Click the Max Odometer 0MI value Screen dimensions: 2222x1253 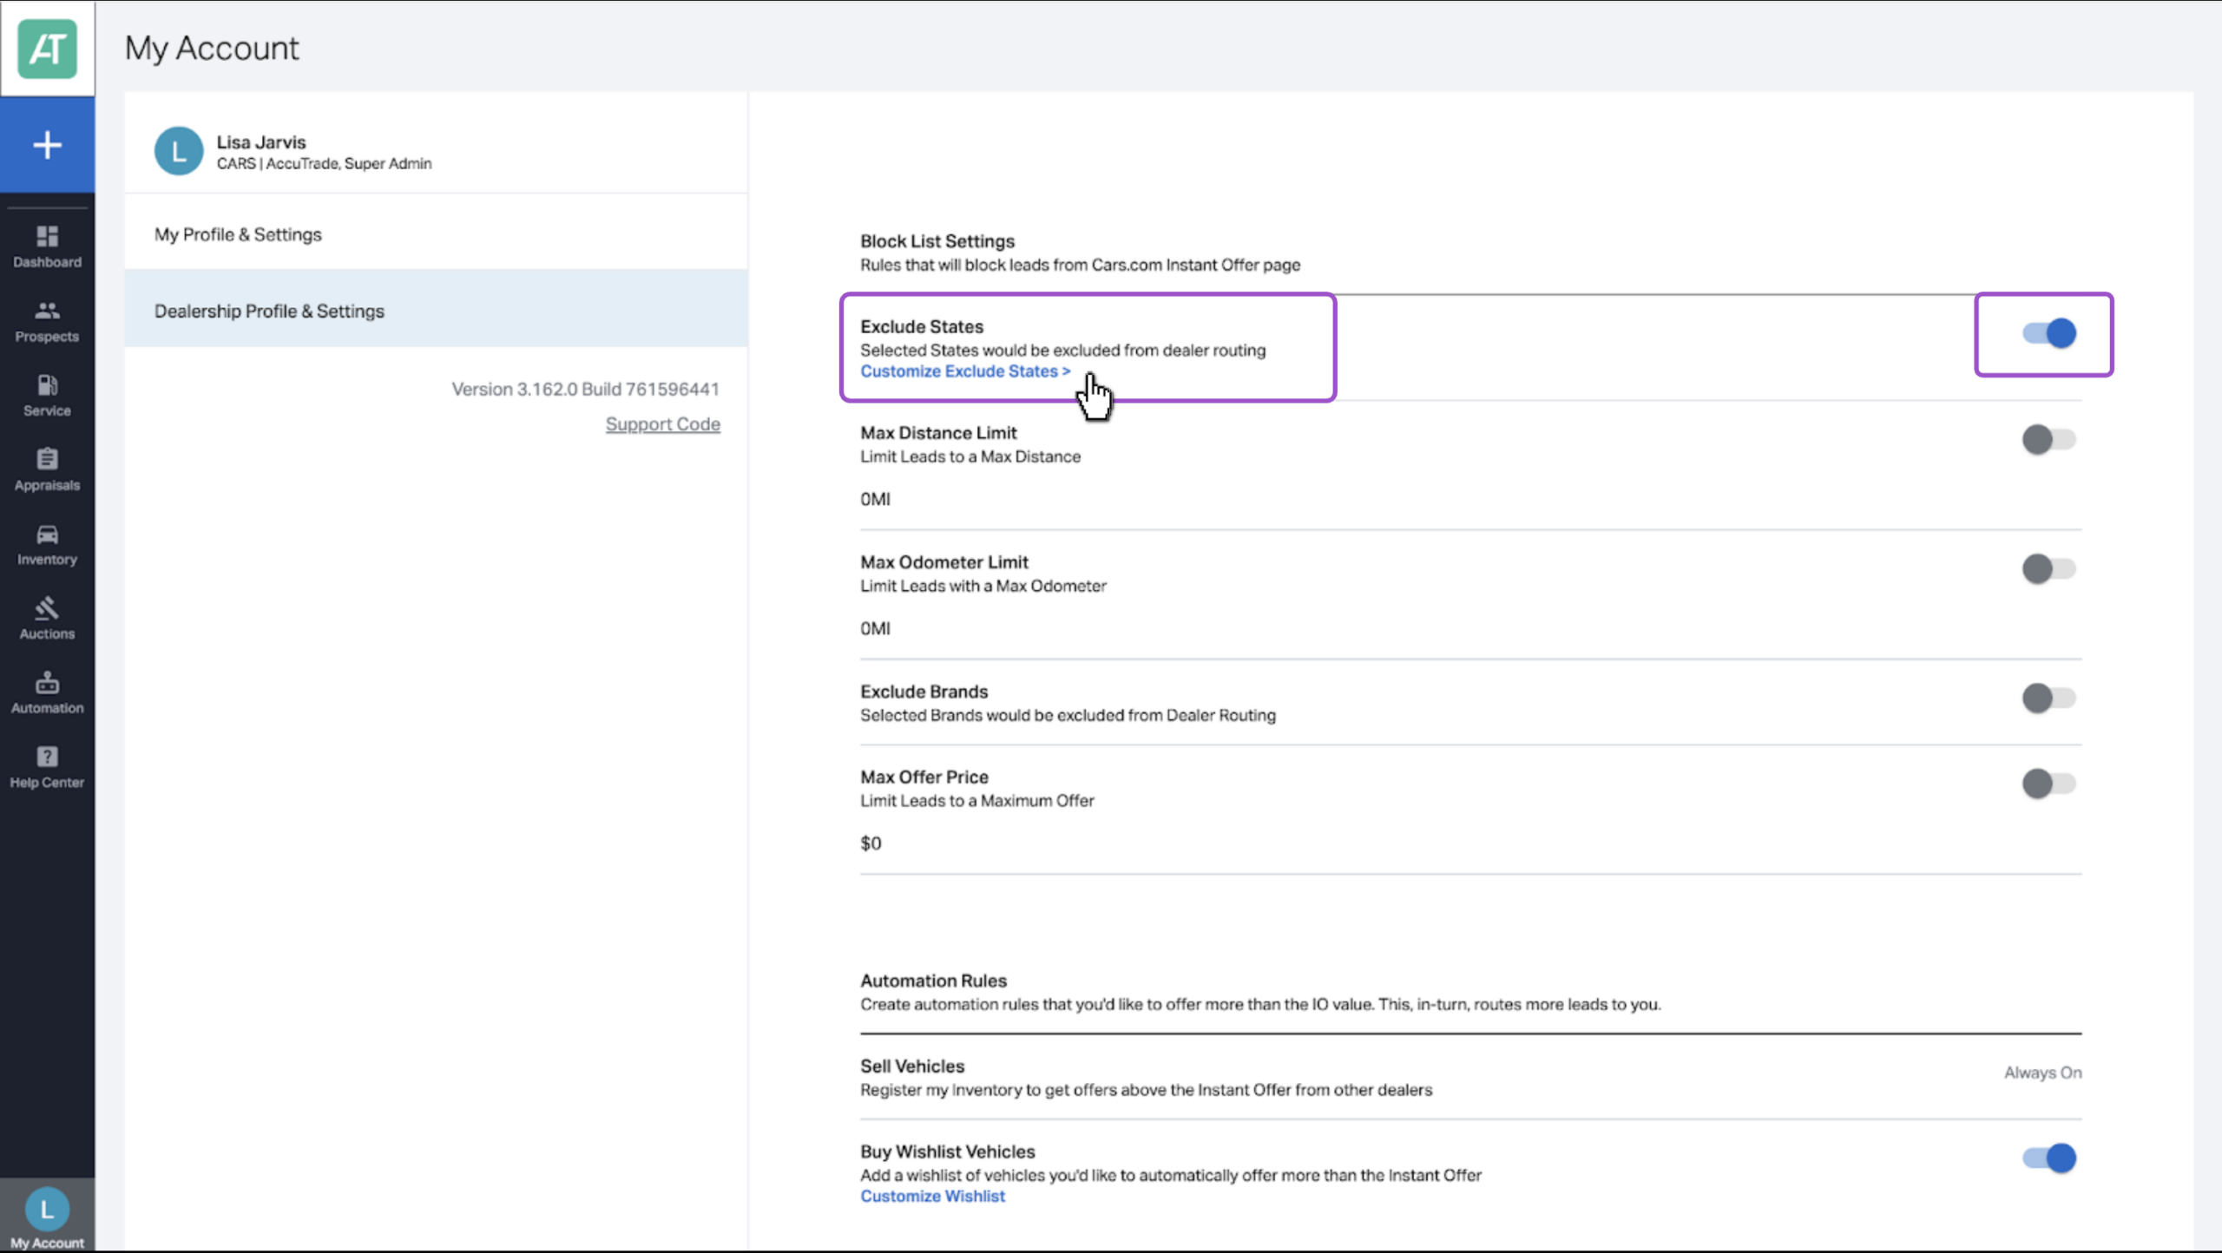pos(875,628)
